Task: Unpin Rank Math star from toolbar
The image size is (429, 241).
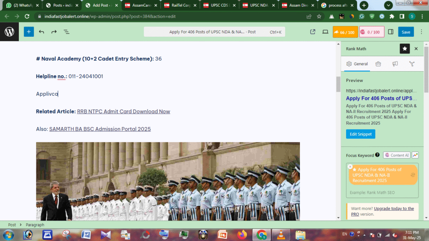Action: (x=405, y=49)
